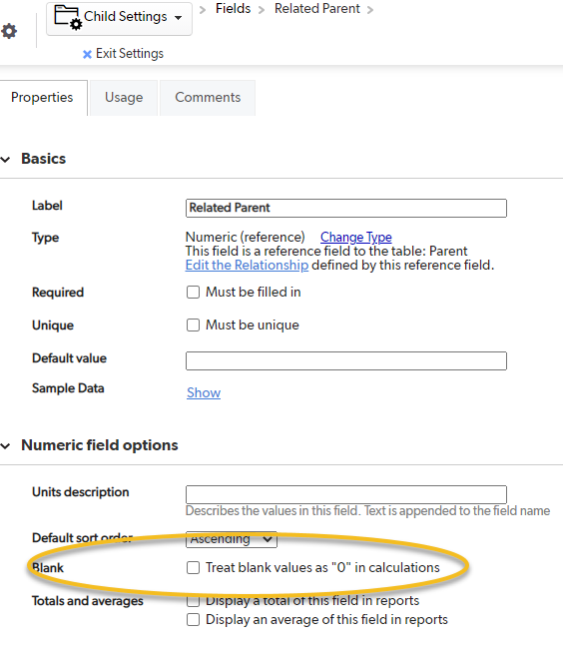The height and width of the screenshot is (652, 563).
Task: Click the Label input field
Action: point(346,208)
